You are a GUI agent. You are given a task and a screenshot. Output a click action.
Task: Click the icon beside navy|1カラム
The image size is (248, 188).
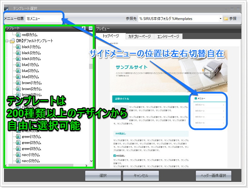(18, 155)
